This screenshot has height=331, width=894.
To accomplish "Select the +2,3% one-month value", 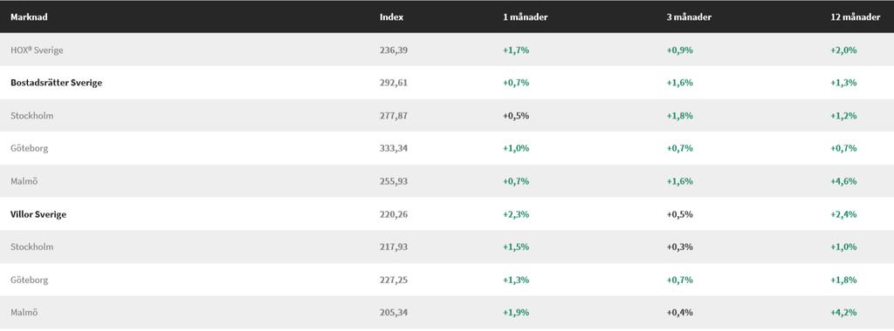I will click(516, 214).
